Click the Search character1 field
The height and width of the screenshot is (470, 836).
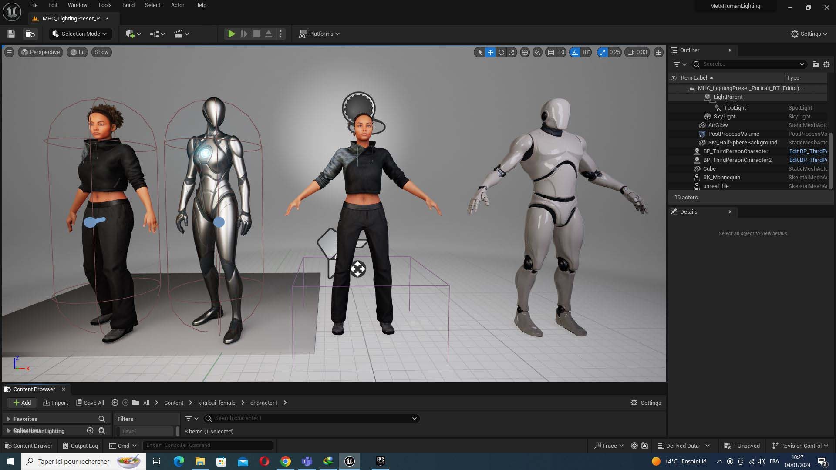(311, 419)
